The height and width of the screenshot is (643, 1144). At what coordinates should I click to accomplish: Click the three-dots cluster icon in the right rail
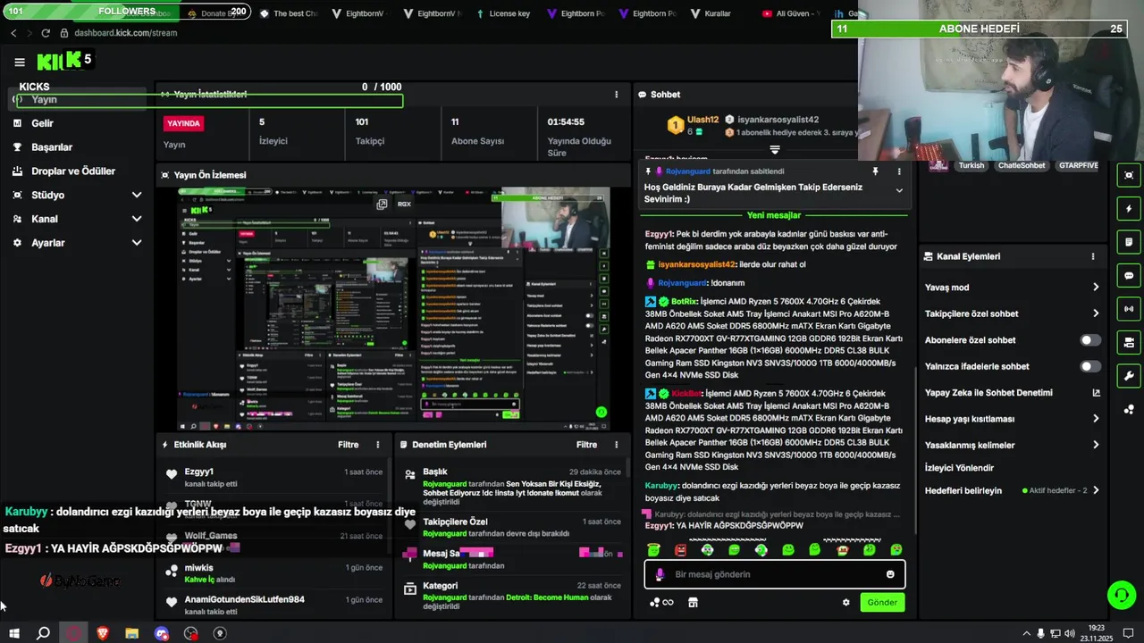1129,409
